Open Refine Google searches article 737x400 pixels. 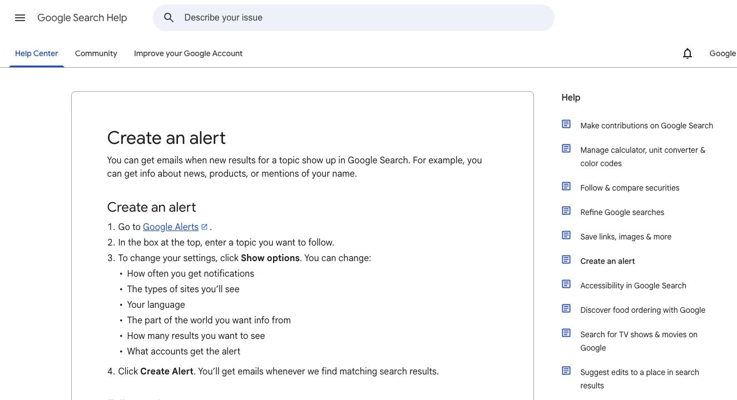point(622,212)
